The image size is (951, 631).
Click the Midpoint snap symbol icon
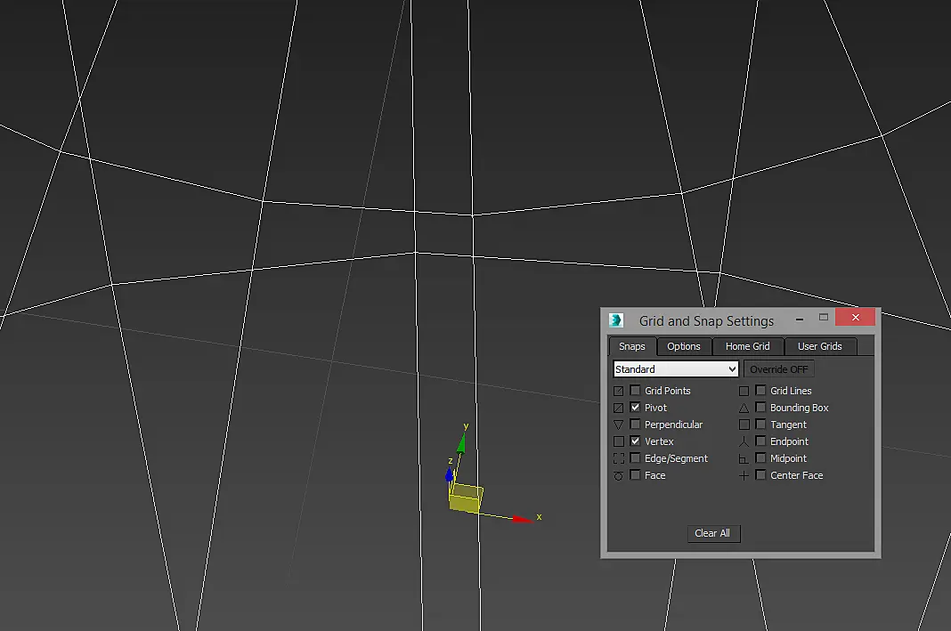pyautogui.click(x=744, y=459)
